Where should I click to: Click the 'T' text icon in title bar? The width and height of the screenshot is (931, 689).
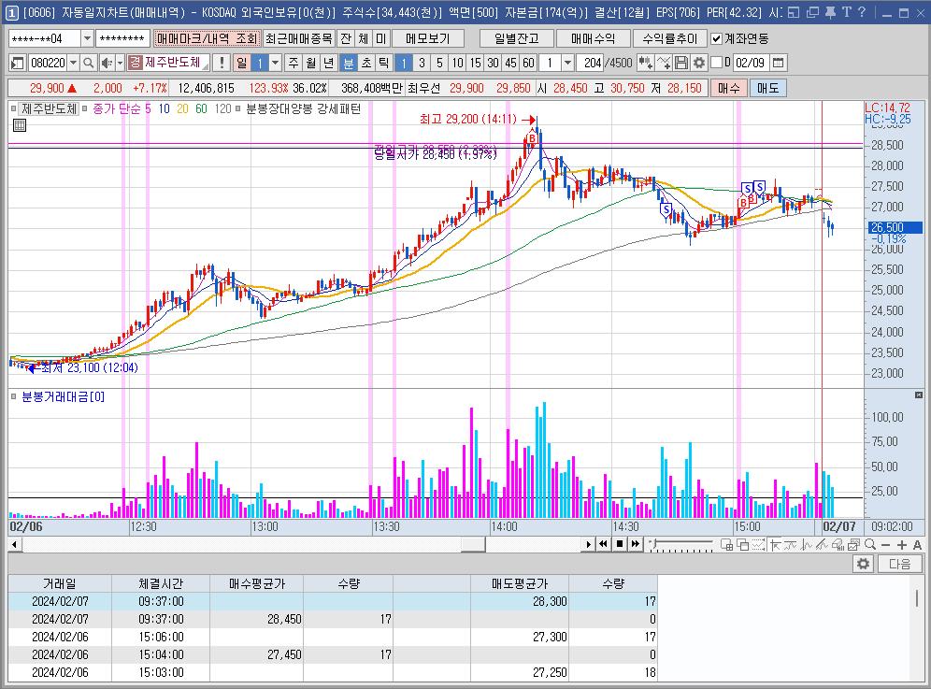[846, 12]
